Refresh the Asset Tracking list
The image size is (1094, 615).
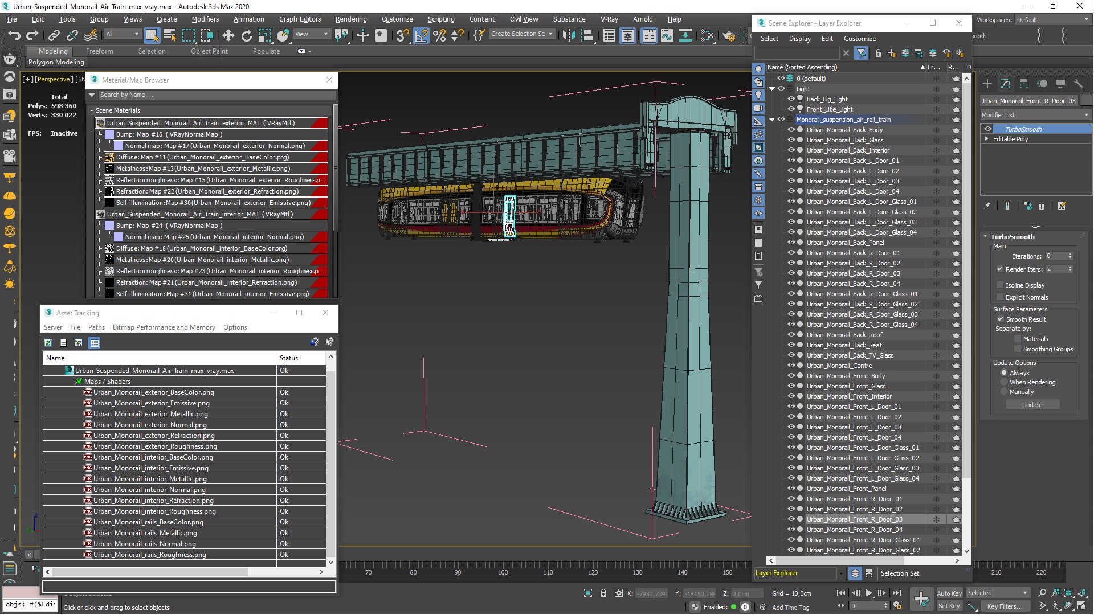click(48, 343)
